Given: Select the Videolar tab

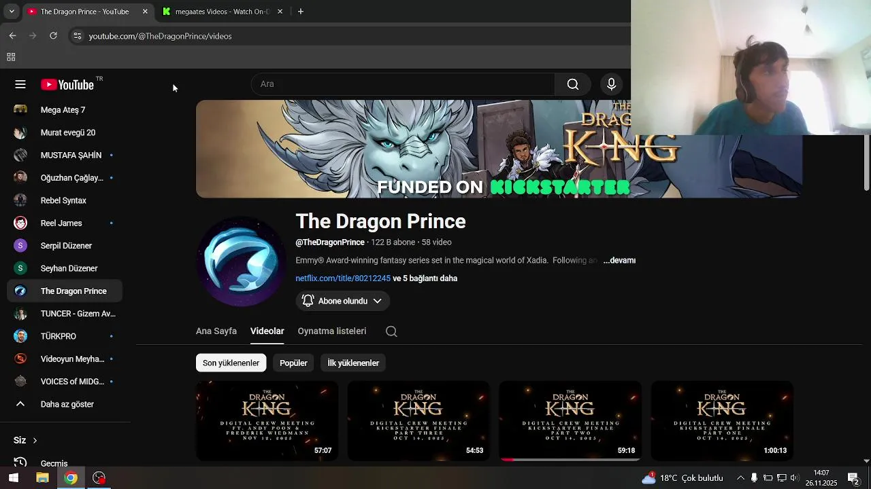Looking at the screenshot, I should point(267,331).
